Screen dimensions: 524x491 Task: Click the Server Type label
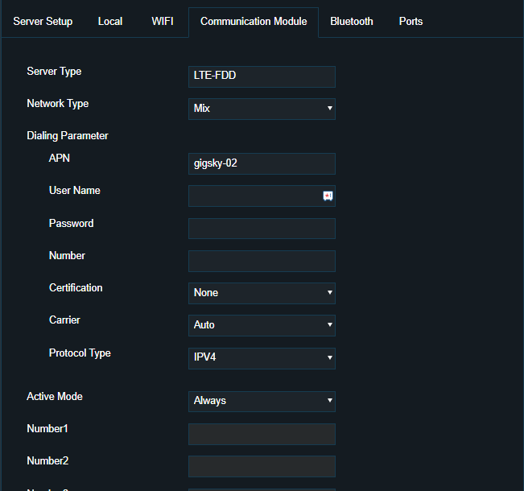54,71
